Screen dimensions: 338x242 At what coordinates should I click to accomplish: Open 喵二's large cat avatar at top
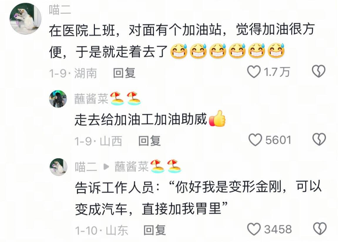(26, 19)
